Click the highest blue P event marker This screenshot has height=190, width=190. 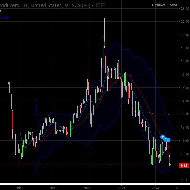pos(163,137)
